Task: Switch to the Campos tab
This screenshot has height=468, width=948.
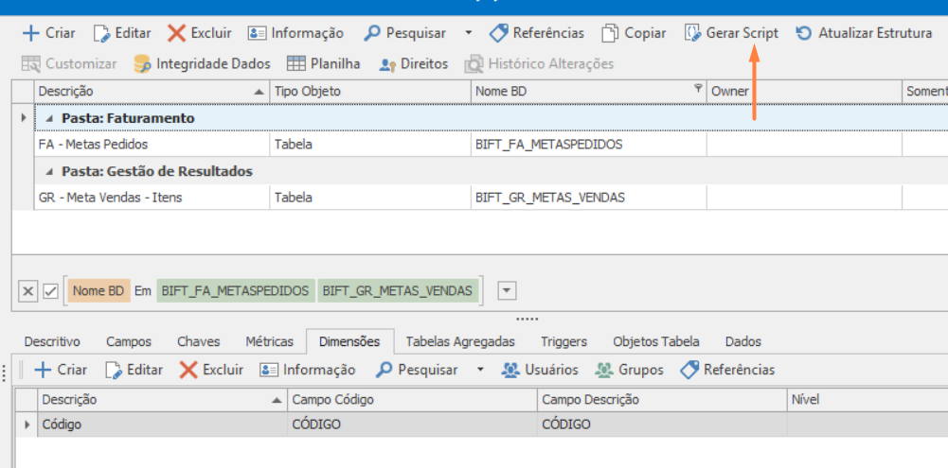Action: (129, 341)
